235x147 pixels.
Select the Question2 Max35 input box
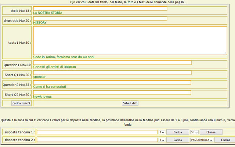112,83
